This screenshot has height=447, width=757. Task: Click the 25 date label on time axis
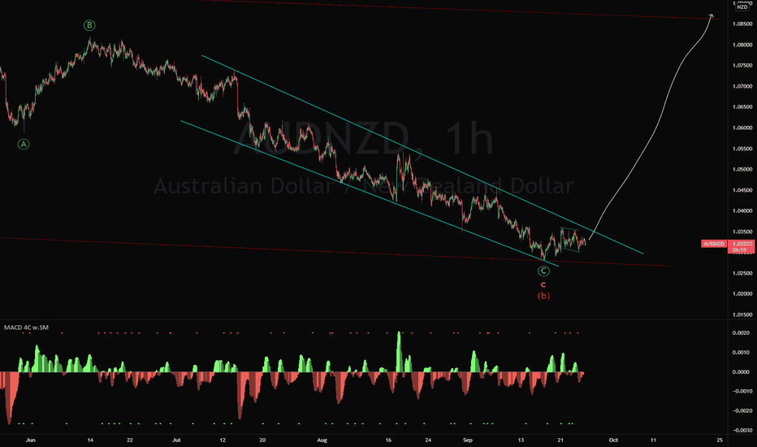tap(720, 440)
